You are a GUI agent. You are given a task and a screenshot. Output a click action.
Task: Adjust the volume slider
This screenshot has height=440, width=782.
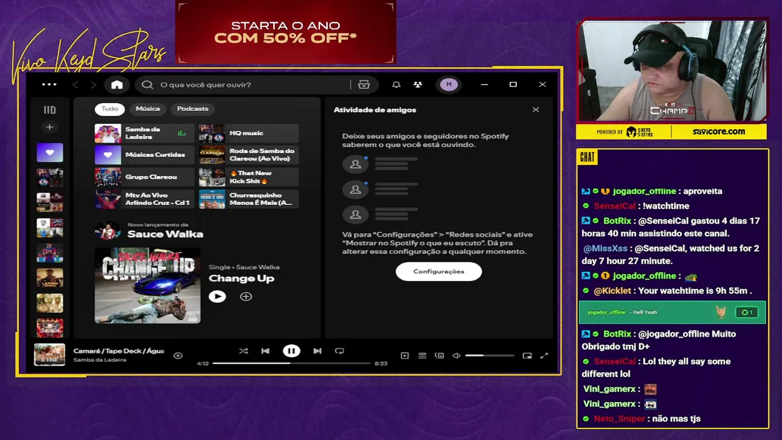tap(489, 356)
